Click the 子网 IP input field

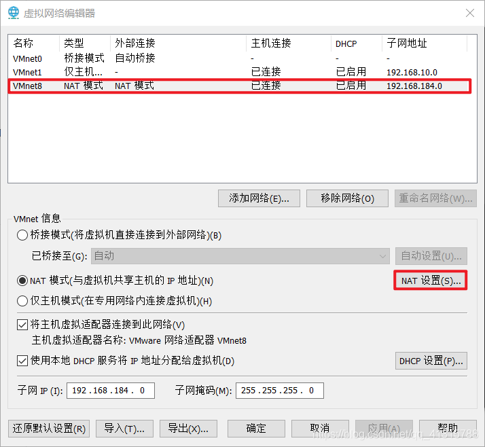click(111, 391)
